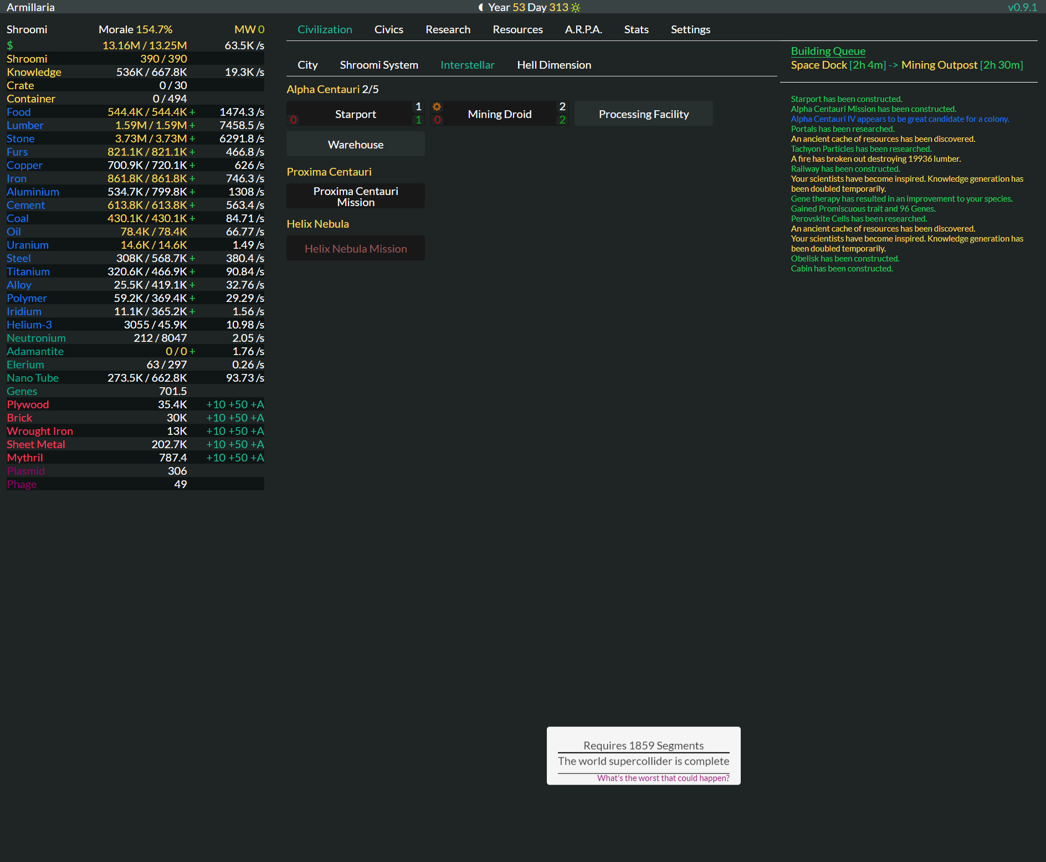This screenshot has height=862, width=1046.
Task: Click the plus icon beside Alloy storage
Action: [192, 285]
